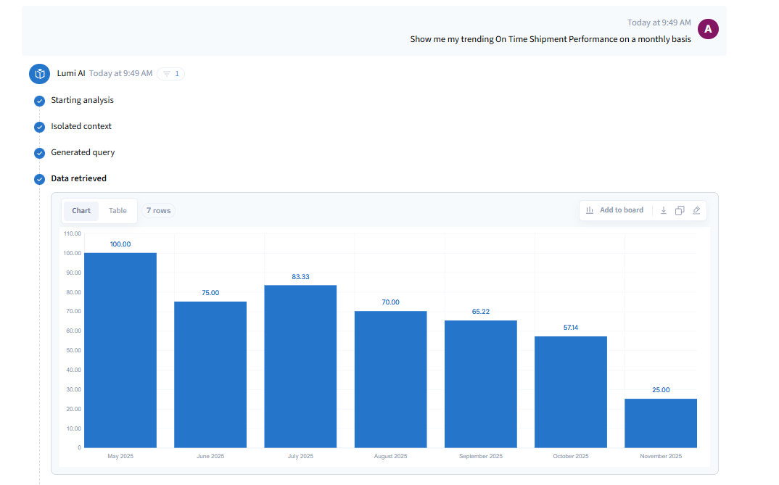
Task: Expand the Isolated context step
Action: coord(81,126)
